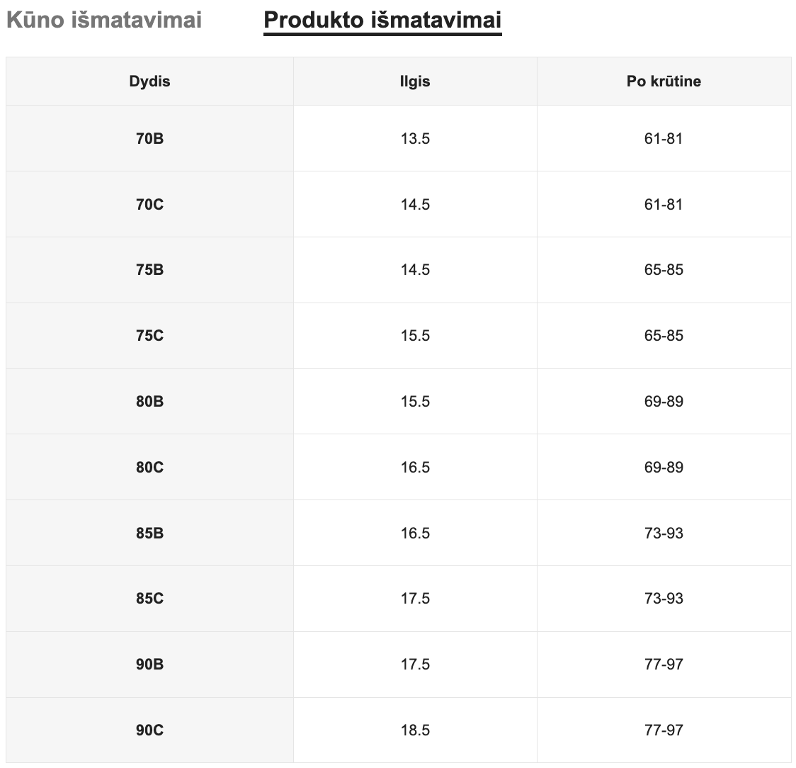This screenshot has height=768, width=796.
Task: Click the 69-89 underbust value for 80C
Action: [664, 468]
